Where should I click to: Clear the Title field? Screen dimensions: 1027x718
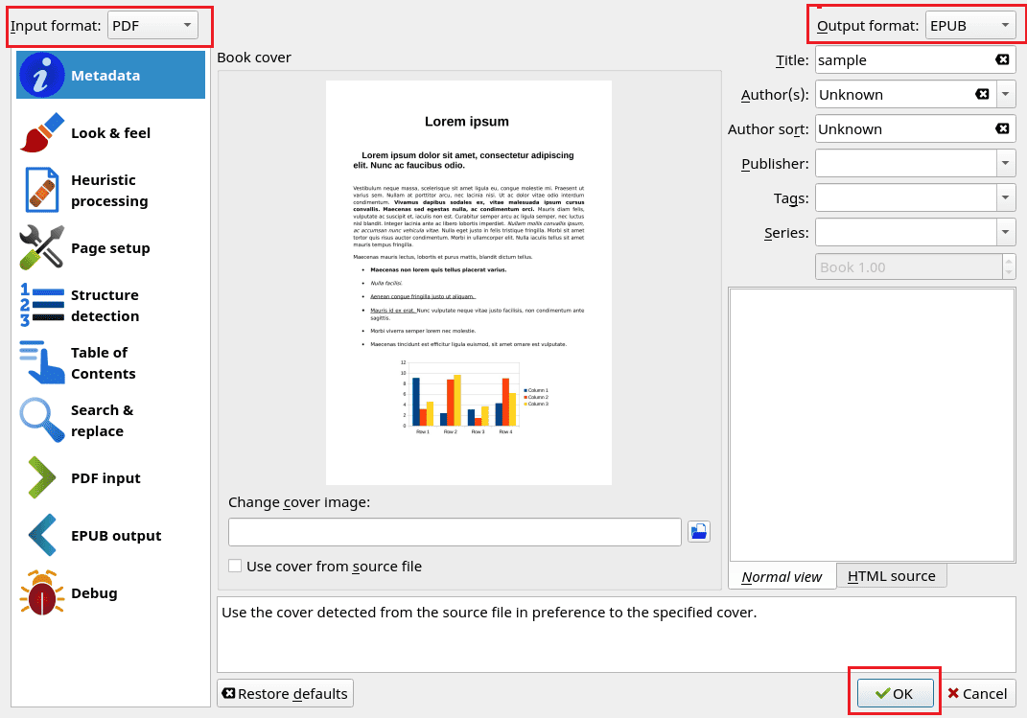click(x=1002, y=59)
